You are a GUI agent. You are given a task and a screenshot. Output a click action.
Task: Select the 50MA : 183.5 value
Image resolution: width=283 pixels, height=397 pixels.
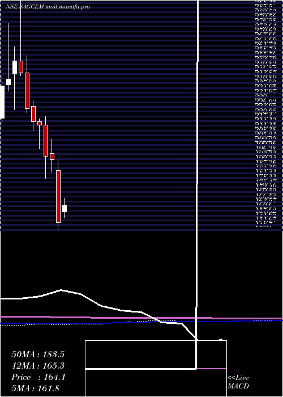pos(38,354)
